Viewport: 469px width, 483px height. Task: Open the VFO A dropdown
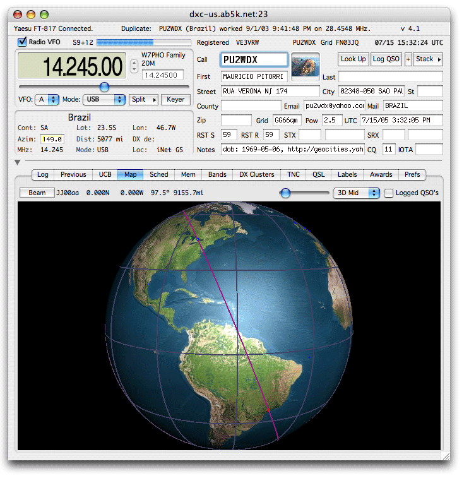click(47, 100)
